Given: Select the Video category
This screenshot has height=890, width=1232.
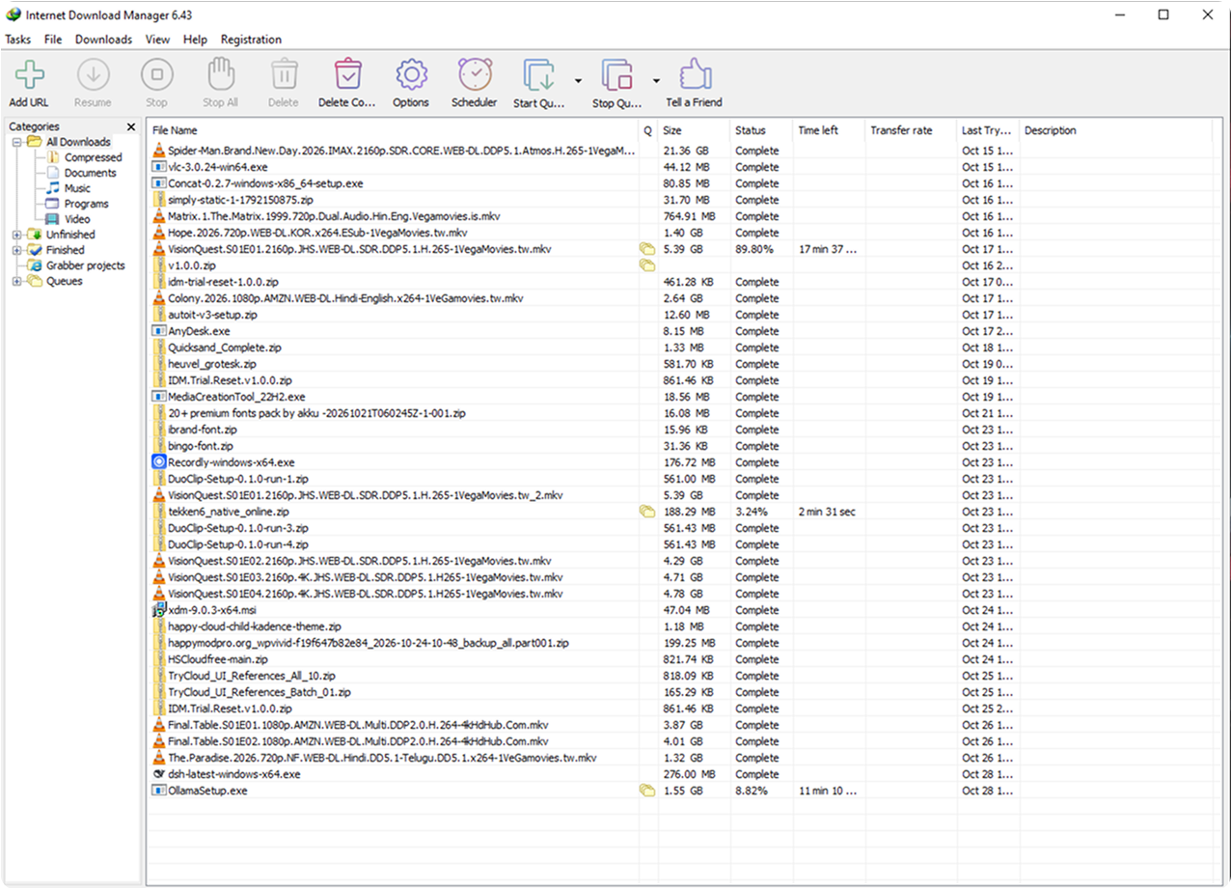Looking at the screenshot, I should coord(77,219).
